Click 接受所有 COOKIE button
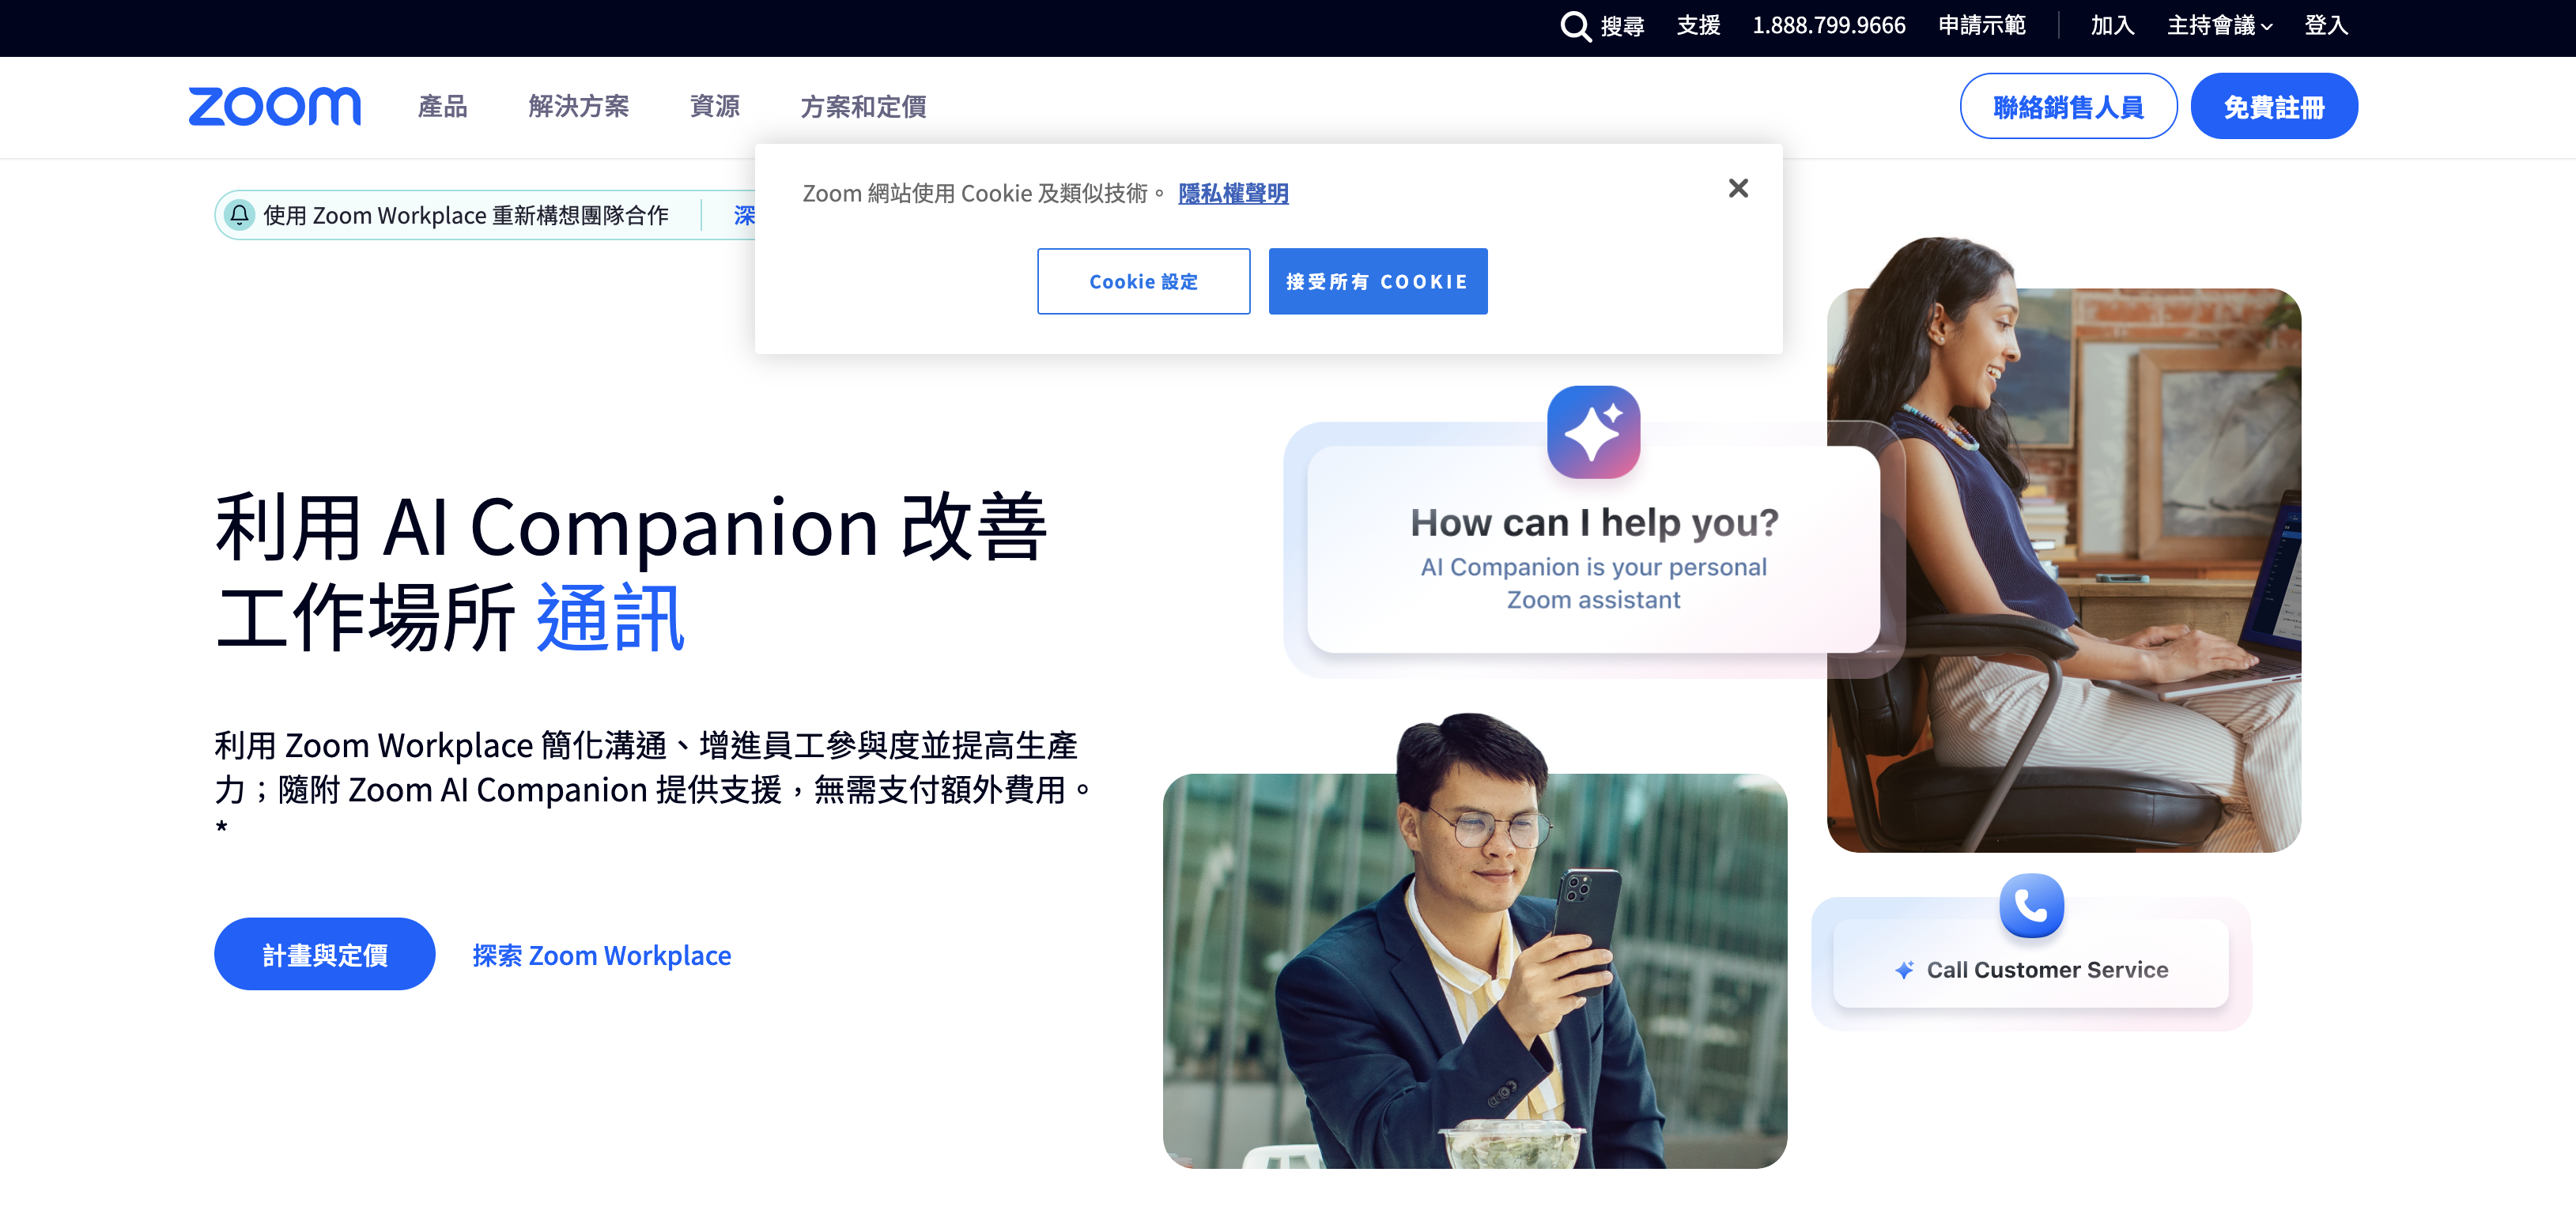 coord(1377,281)
